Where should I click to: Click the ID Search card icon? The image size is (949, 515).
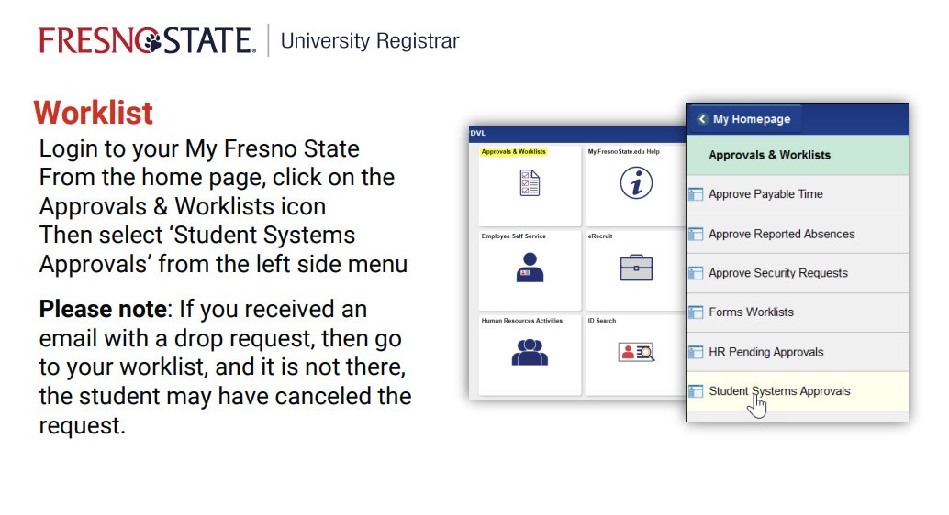635,352
